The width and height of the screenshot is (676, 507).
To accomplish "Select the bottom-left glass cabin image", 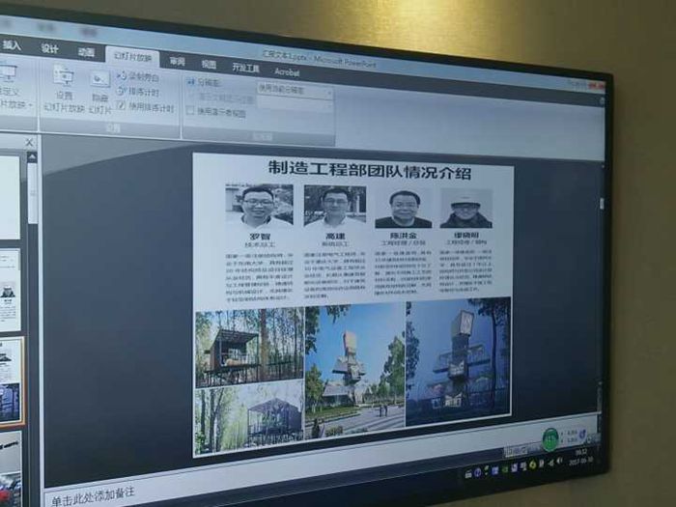I will [249, 416].
